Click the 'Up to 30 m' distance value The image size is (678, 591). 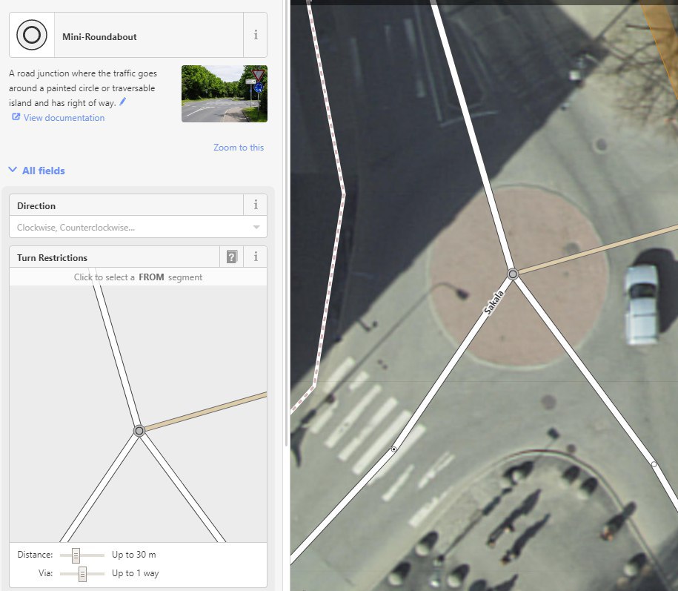coord(133,555)
